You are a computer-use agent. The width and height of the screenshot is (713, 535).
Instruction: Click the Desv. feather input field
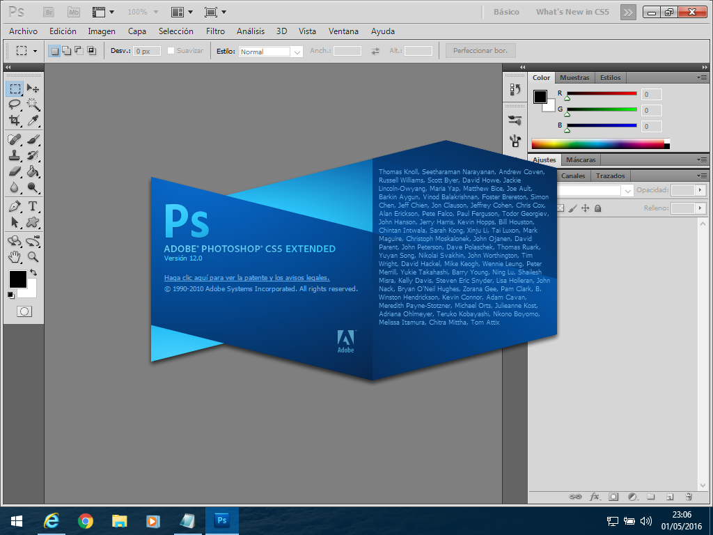tap(147, 51)
